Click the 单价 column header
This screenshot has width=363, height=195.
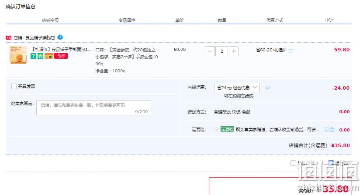180,20
